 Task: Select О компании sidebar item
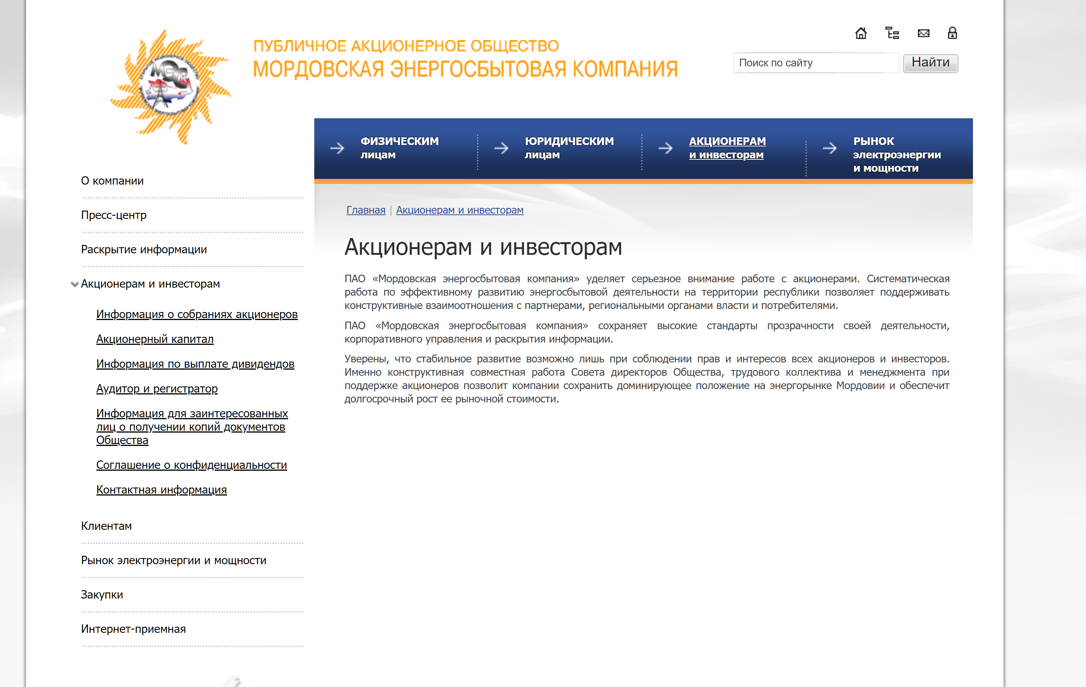click(112, 181)
